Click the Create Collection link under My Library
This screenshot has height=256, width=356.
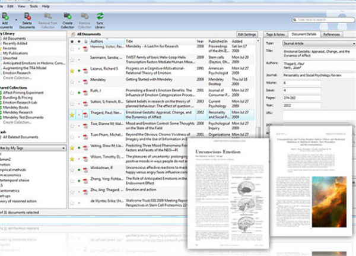tap(18, 78)
